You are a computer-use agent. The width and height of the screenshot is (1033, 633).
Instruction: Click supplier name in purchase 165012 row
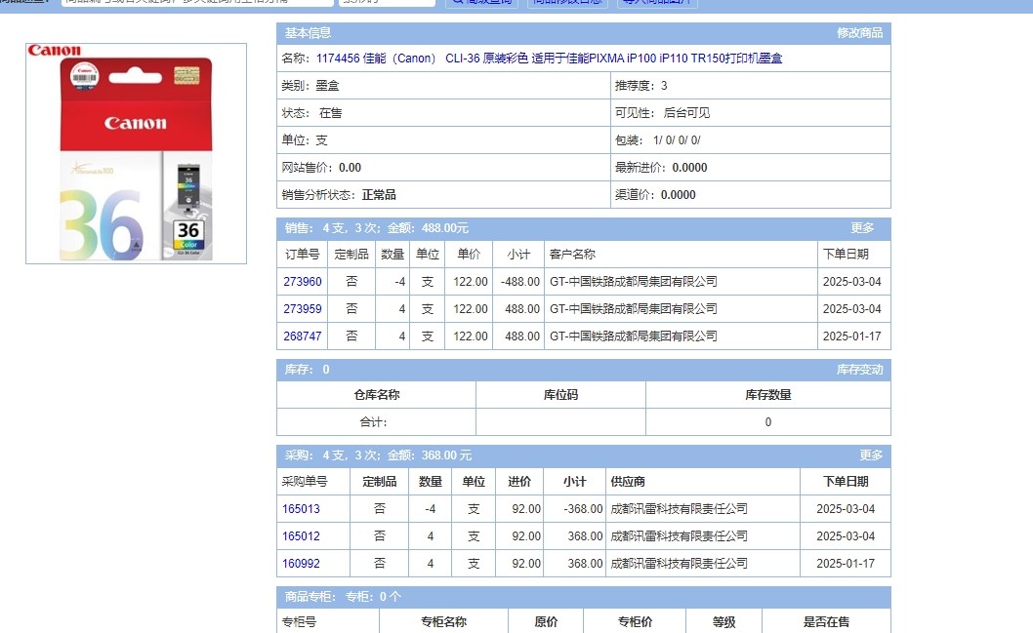[x=680, y=536]
